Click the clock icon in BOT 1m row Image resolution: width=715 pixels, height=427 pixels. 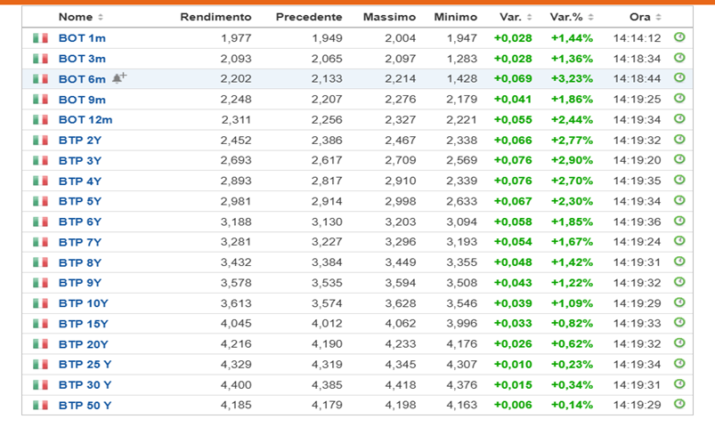679,37
